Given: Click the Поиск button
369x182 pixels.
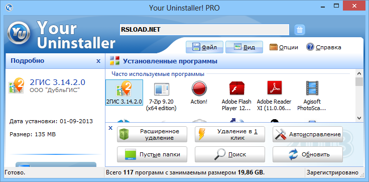Looking at the screenshot, I should click(230, 154).
